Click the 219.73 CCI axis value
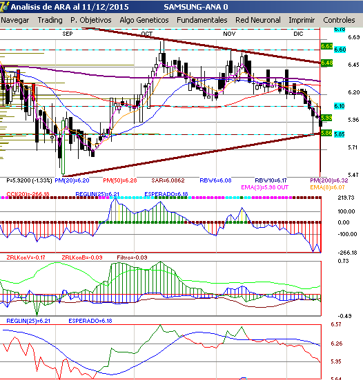Image resolution: width=363 pixels, height=380 pixels. pyautogui.click(x=346, y=198)
